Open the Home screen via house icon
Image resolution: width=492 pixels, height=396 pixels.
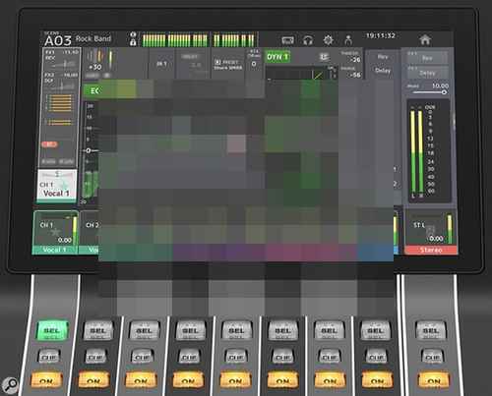tap(425, 40)
